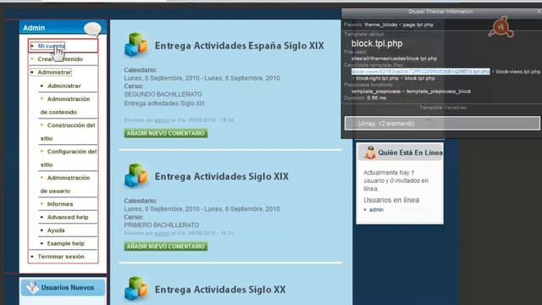
Task: Click Terminar sesión to log out
Action: point(61,257)
